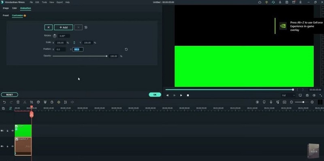Take a snapshot with the camera icon
This screenshot has width=324, height=161.
click(307, 95)
